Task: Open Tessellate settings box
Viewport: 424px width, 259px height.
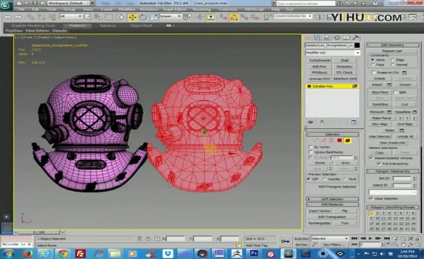Action: 415,112
